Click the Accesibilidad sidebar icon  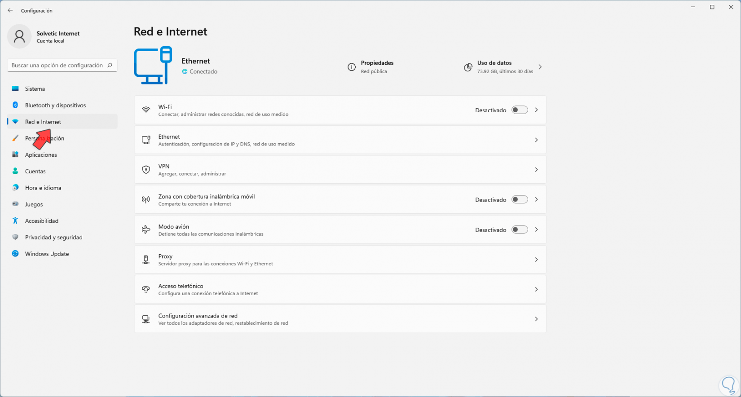(x=15, y=221)
